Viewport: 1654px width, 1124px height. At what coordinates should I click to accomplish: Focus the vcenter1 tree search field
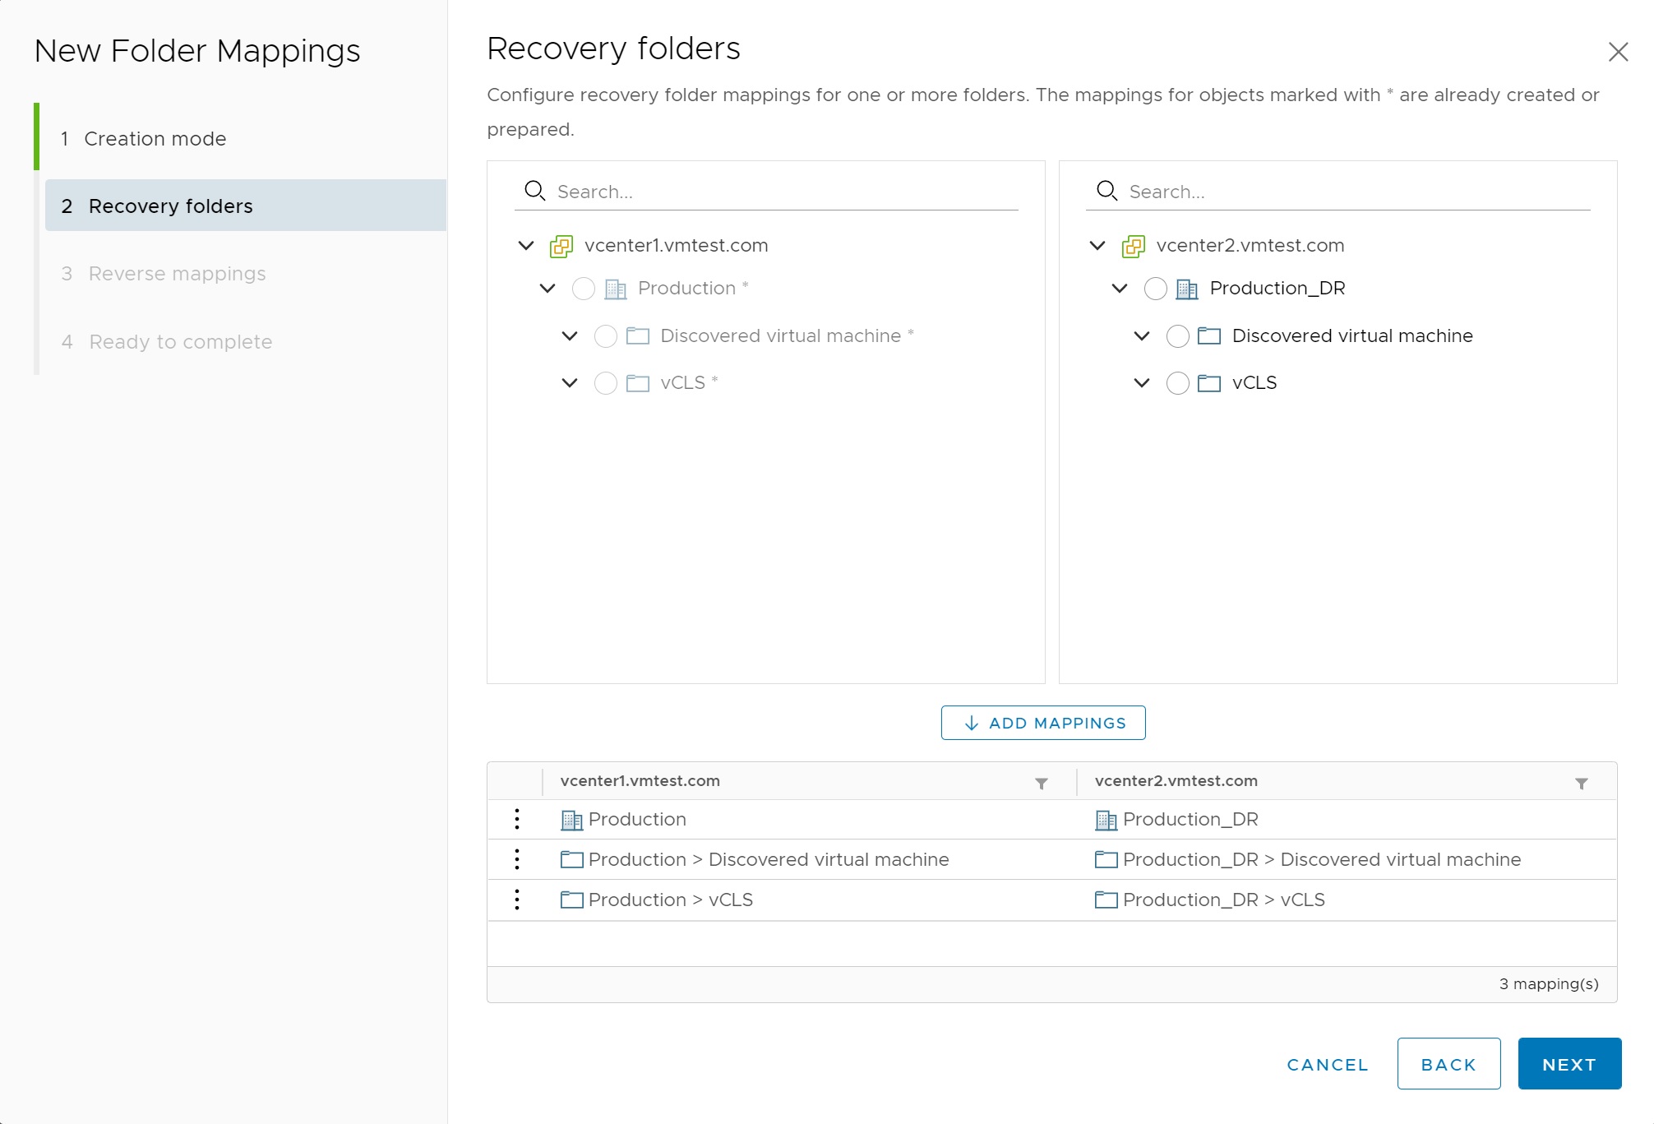(x=781, y=192)
